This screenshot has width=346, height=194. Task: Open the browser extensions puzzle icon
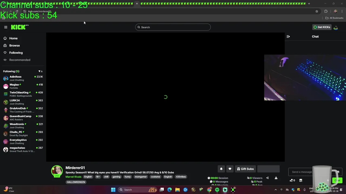pos(326,11)
